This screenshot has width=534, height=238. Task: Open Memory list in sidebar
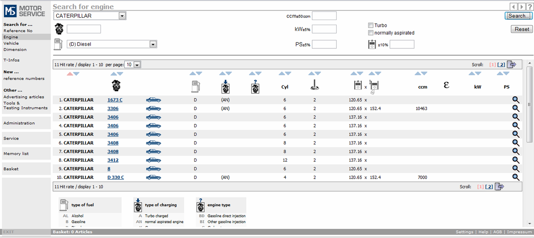pos(16,154)
